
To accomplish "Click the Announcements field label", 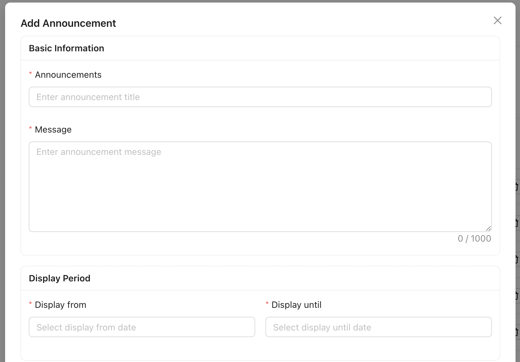I will click(x=68, y=75).
